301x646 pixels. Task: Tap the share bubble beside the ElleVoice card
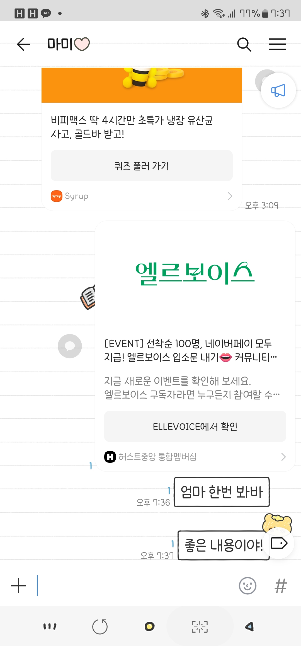pyautogui.click(x=70, y=346)
